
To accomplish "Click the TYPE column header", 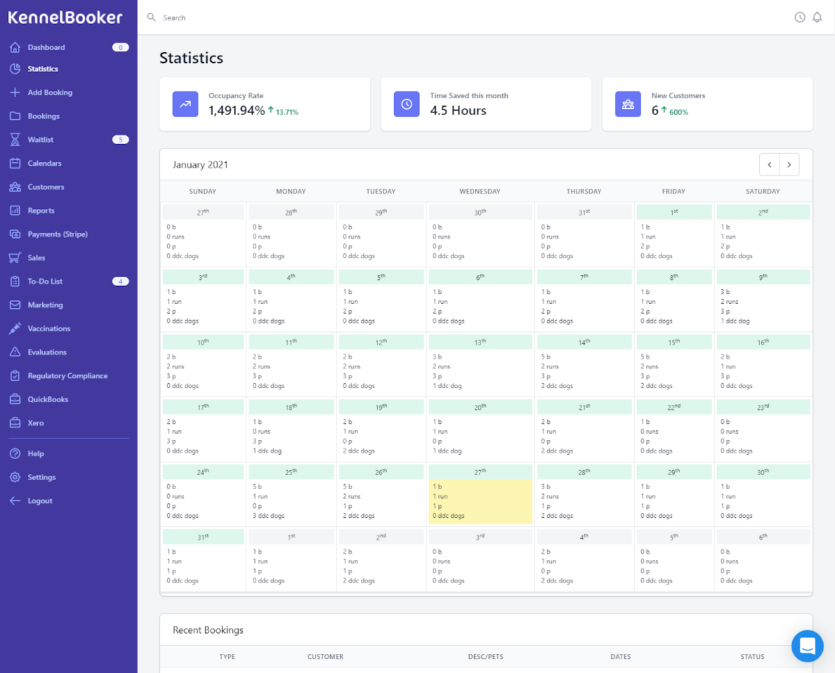I will click(x=227, y=657).
